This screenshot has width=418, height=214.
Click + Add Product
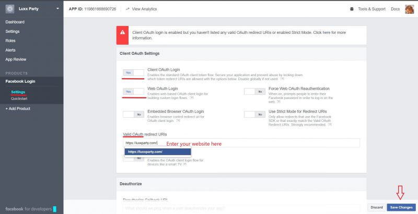point(18,109)
